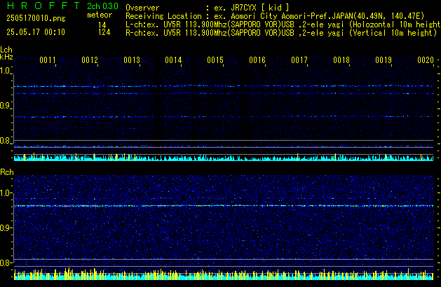The width and height of the screenshot is (441, 287).
Task: Click the Rch 0.9 kHz axis label
Action: click(6, 227)
